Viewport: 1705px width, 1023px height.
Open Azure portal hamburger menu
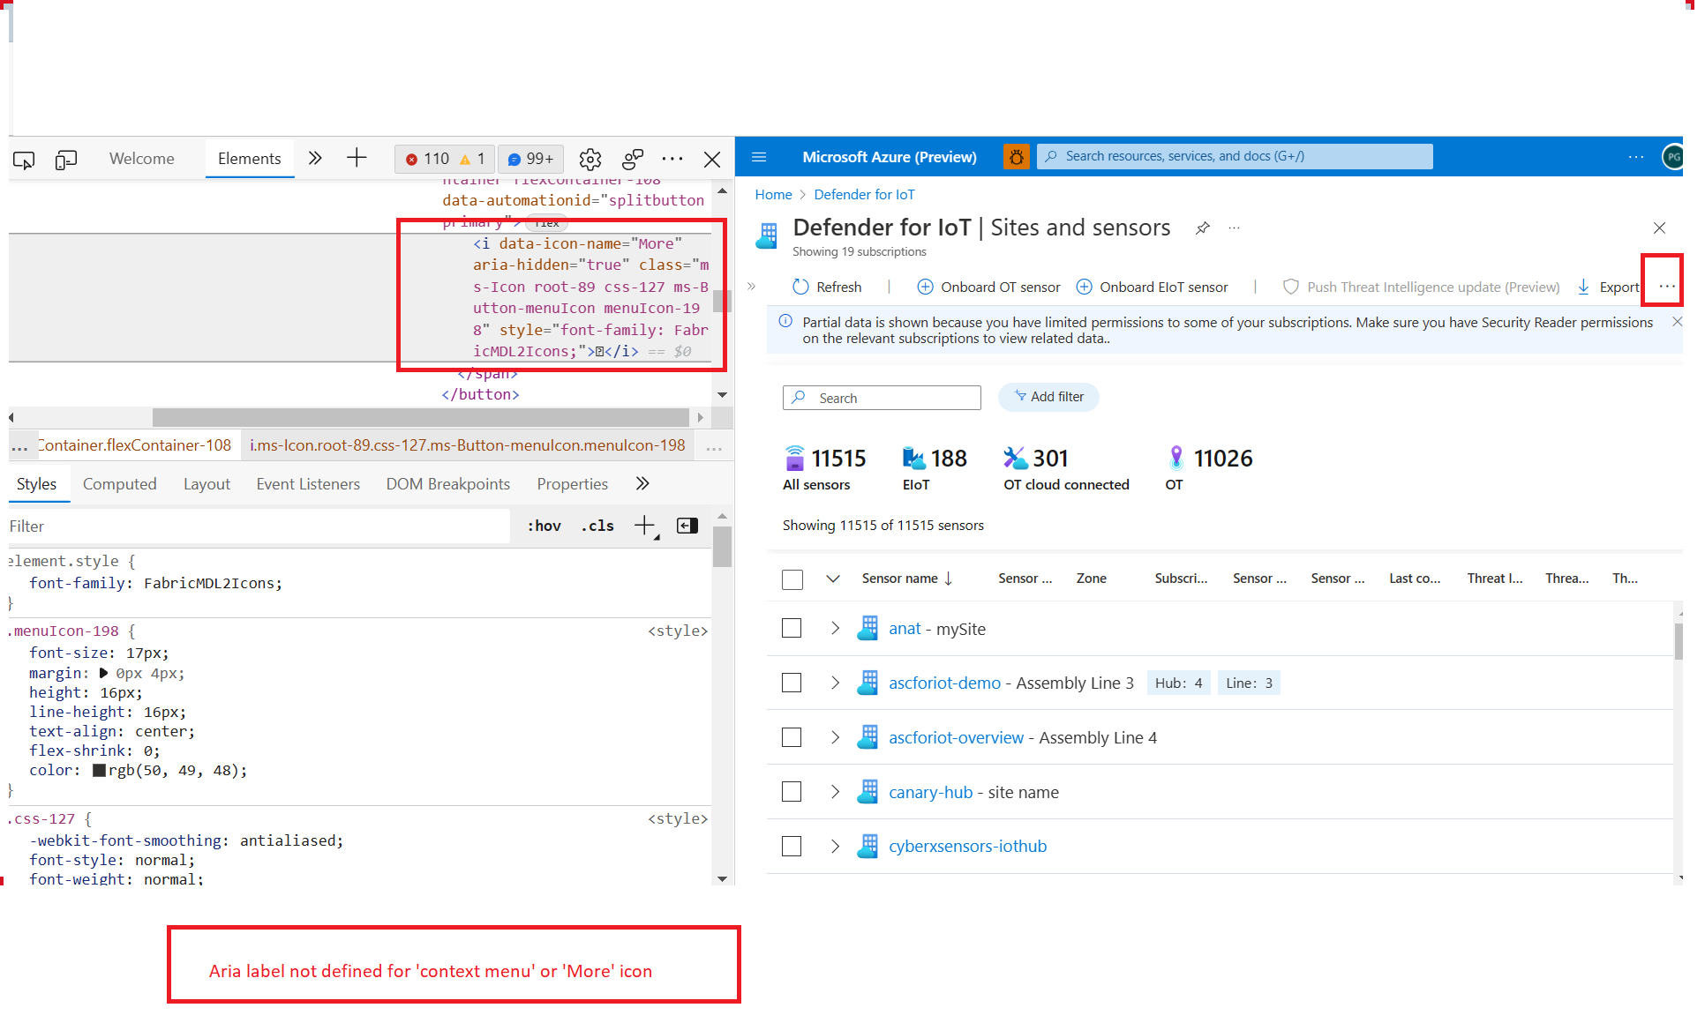pyautogui.click(x=759, y=158)
